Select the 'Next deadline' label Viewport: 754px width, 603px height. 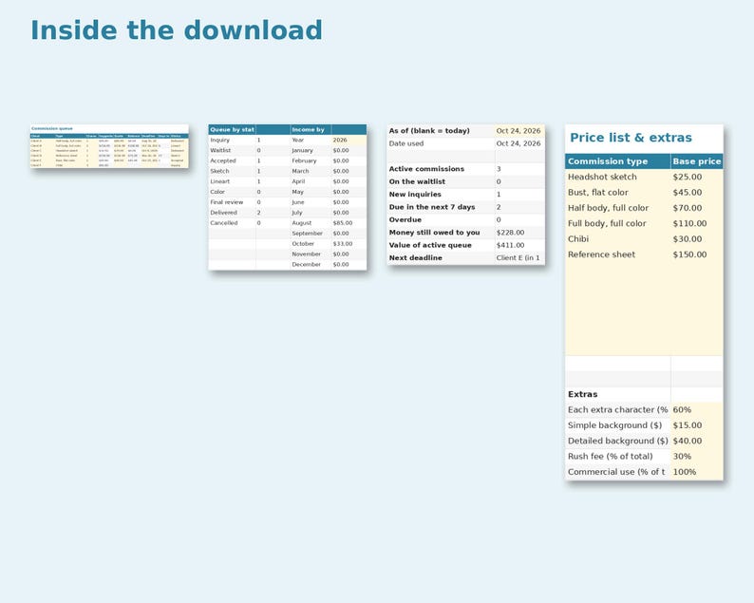point(416,257)
